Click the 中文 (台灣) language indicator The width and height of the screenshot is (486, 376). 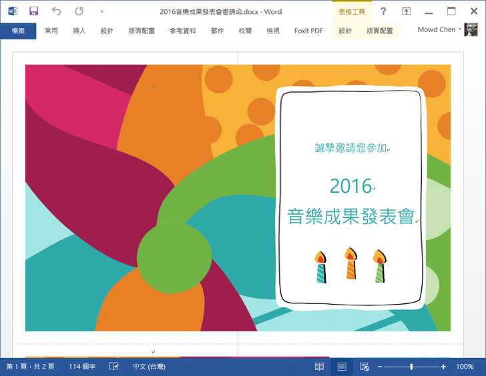[x=149, y=367]
